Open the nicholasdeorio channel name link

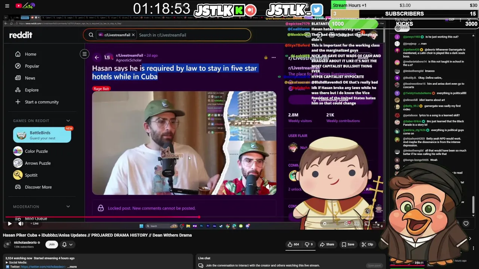click(x=25, y=242)
